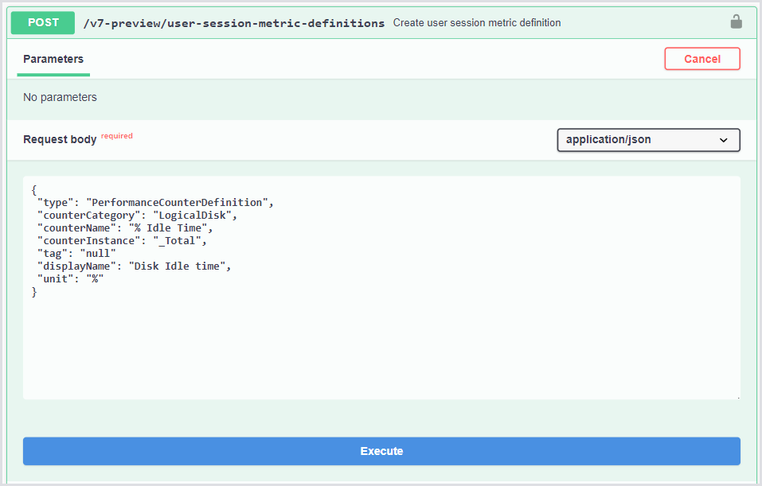The width and height of the screenshot is (762, 486).
Task: Select the Parameters tab
Action: tap(53, 59)
